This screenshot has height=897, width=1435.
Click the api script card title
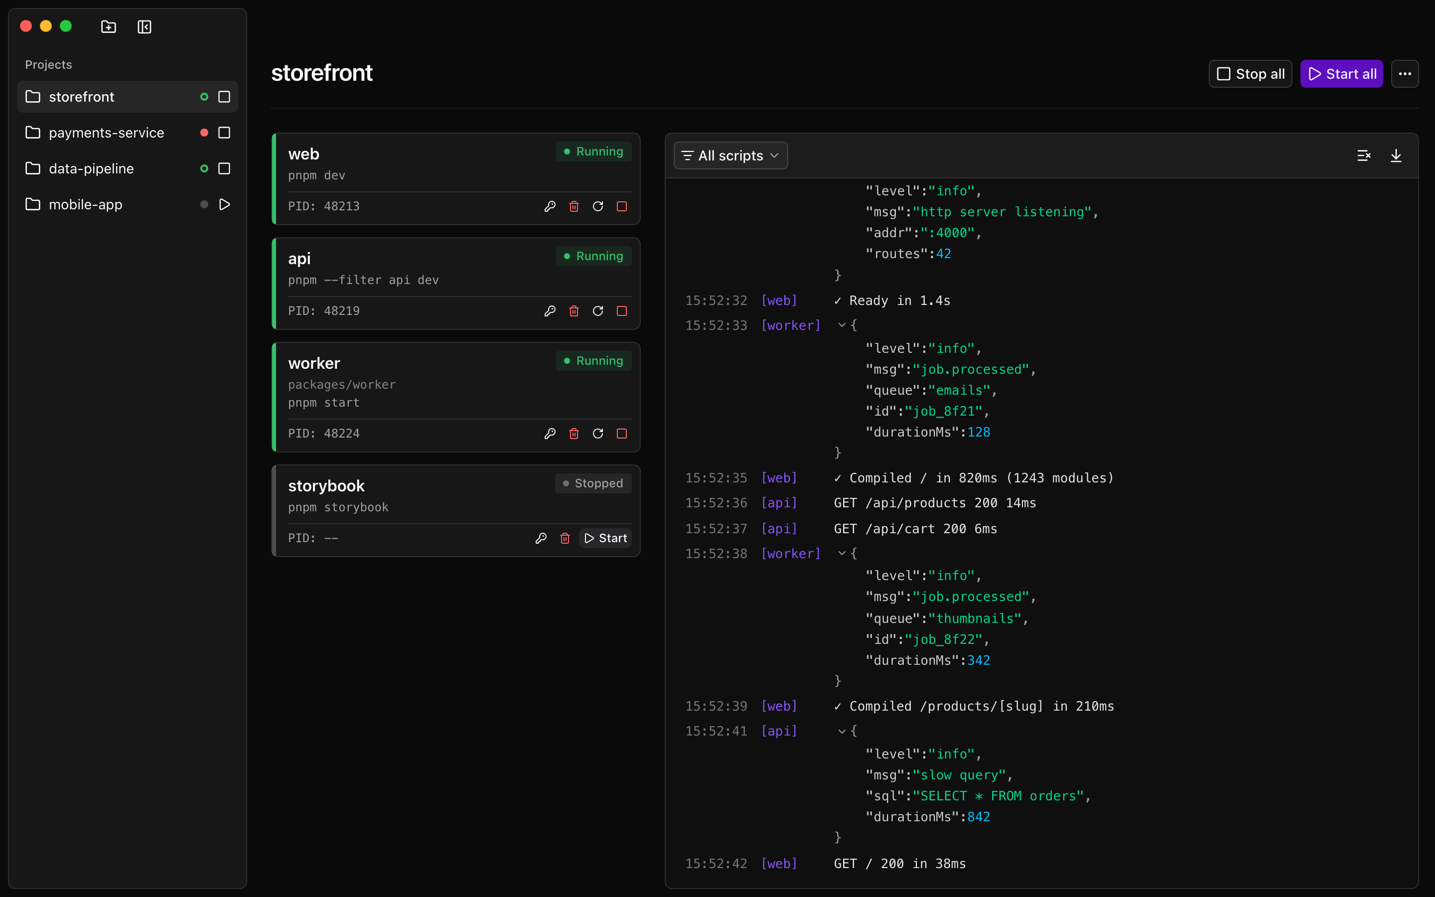pyautogui.click(x=299, y=259)
